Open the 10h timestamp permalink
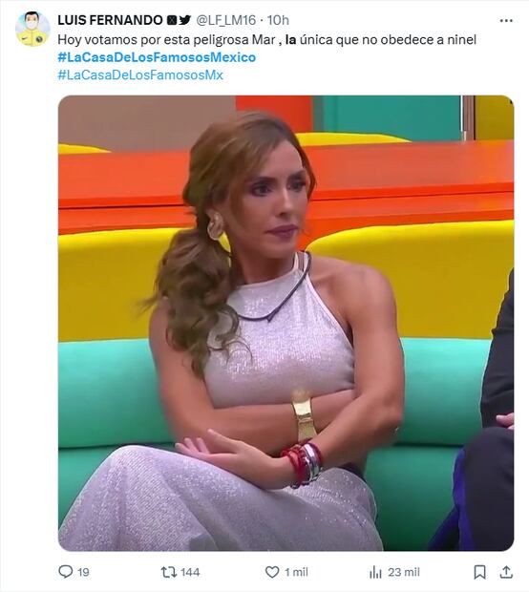The image size is (529, 592). click(278, 20)
